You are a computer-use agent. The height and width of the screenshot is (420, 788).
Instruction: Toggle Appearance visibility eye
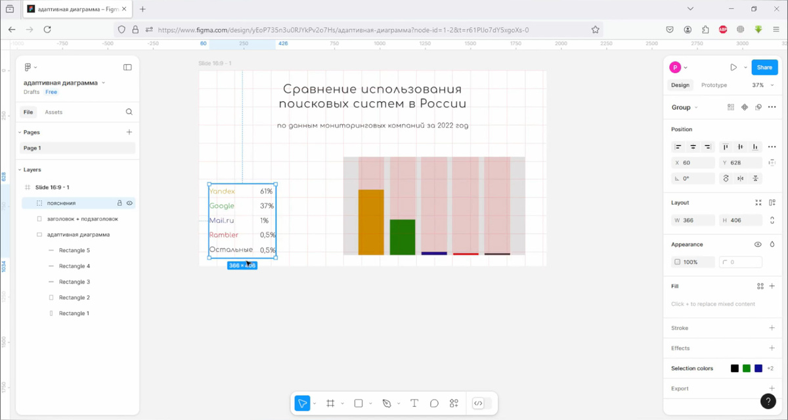758,244
